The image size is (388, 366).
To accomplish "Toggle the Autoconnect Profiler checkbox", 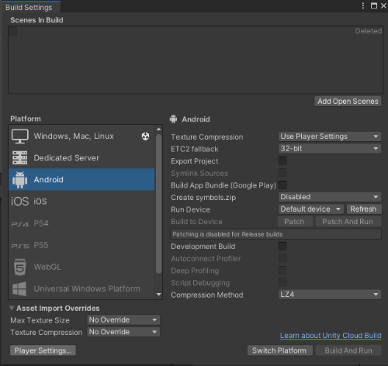I will [x=282, y=258].
